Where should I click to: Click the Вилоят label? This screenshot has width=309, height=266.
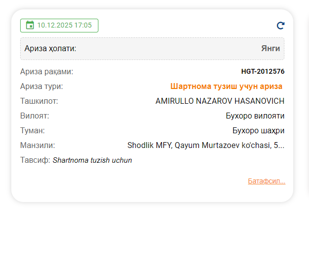(x=34, y=116)
